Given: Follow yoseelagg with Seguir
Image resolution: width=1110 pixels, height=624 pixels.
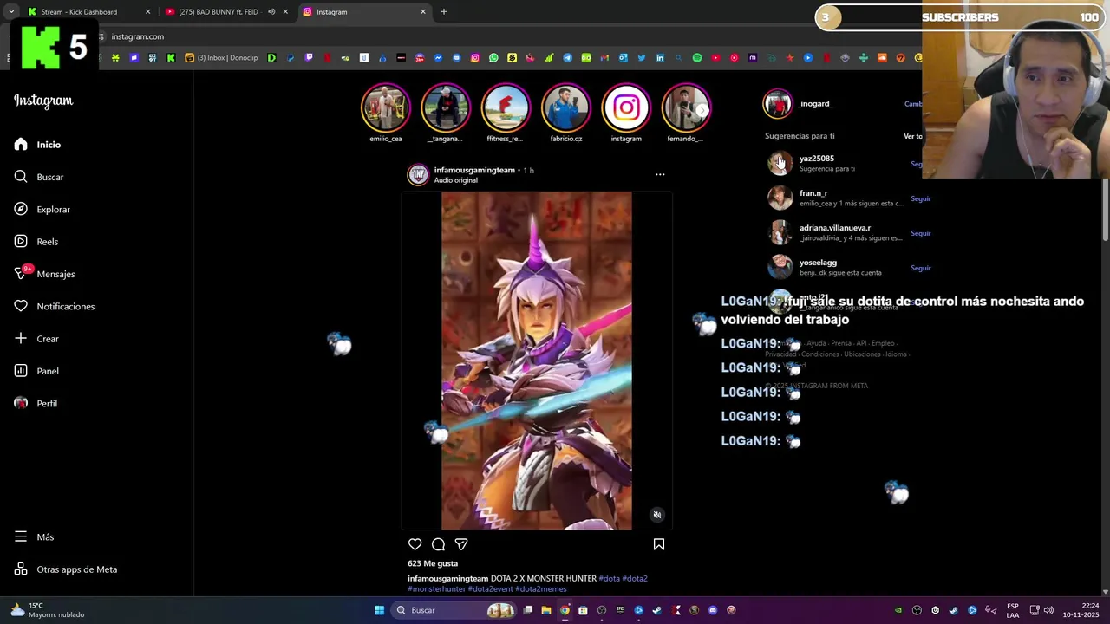Looking at the screenshot, I should [x=920, y=268].
